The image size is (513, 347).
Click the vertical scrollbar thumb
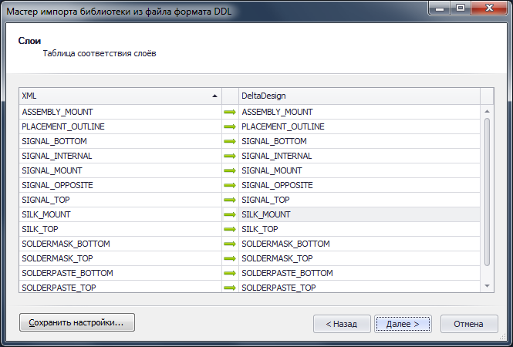click(487, 192)
